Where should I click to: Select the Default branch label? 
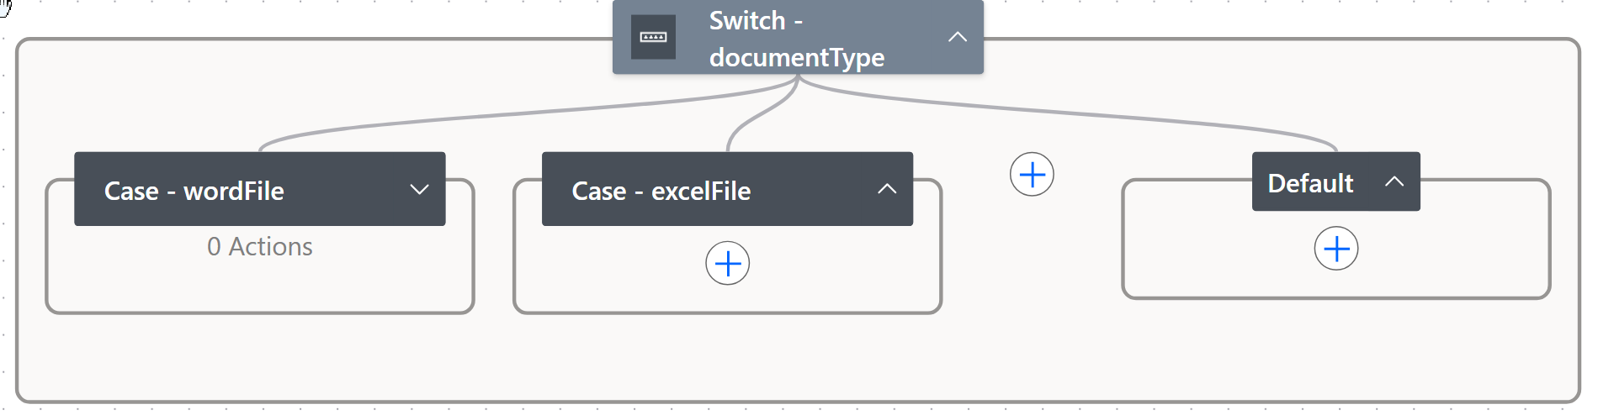pos(1310,183)
